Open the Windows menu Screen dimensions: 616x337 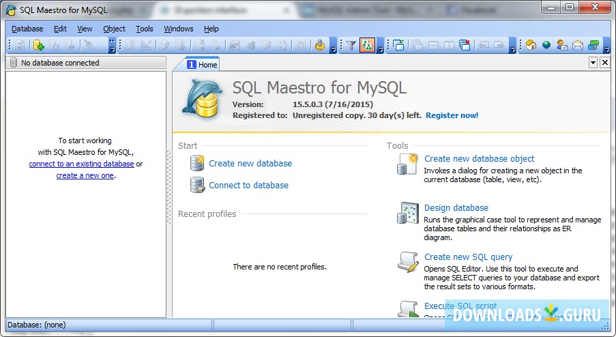pyautogui.click(x=178, y=29)
